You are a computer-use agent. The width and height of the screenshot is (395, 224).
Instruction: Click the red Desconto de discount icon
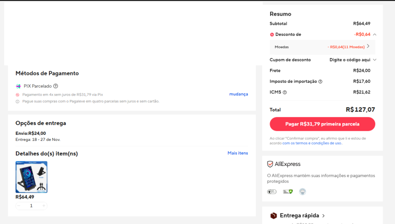(x=272, y=34)
